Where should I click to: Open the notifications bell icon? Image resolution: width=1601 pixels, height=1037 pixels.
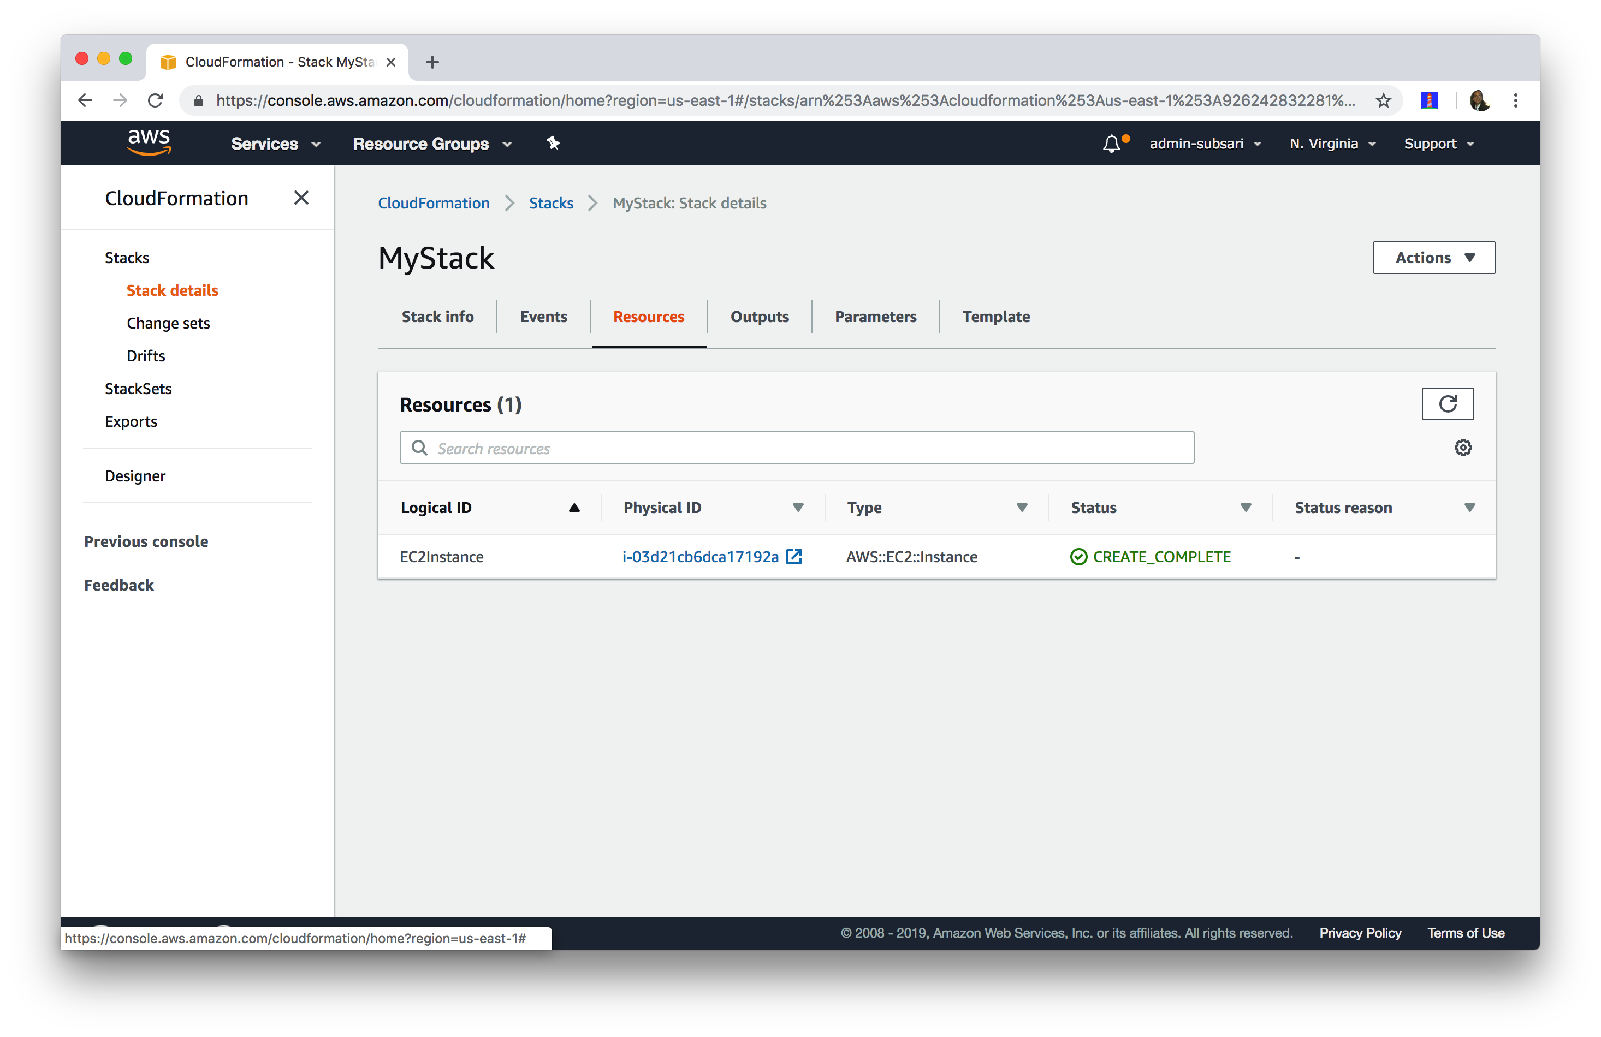tap(1111, 144)
